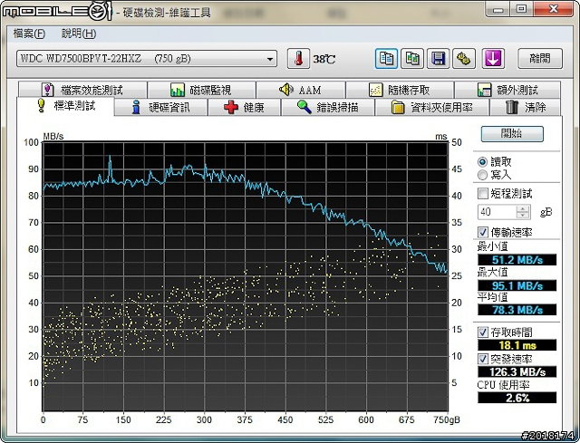
Task: Click the save floppy disk icon
Action: 439,59
